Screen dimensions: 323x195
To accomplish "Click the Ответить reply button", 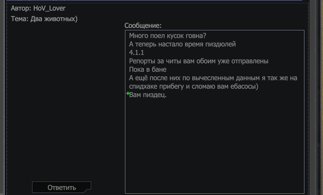I will (61, 187).
